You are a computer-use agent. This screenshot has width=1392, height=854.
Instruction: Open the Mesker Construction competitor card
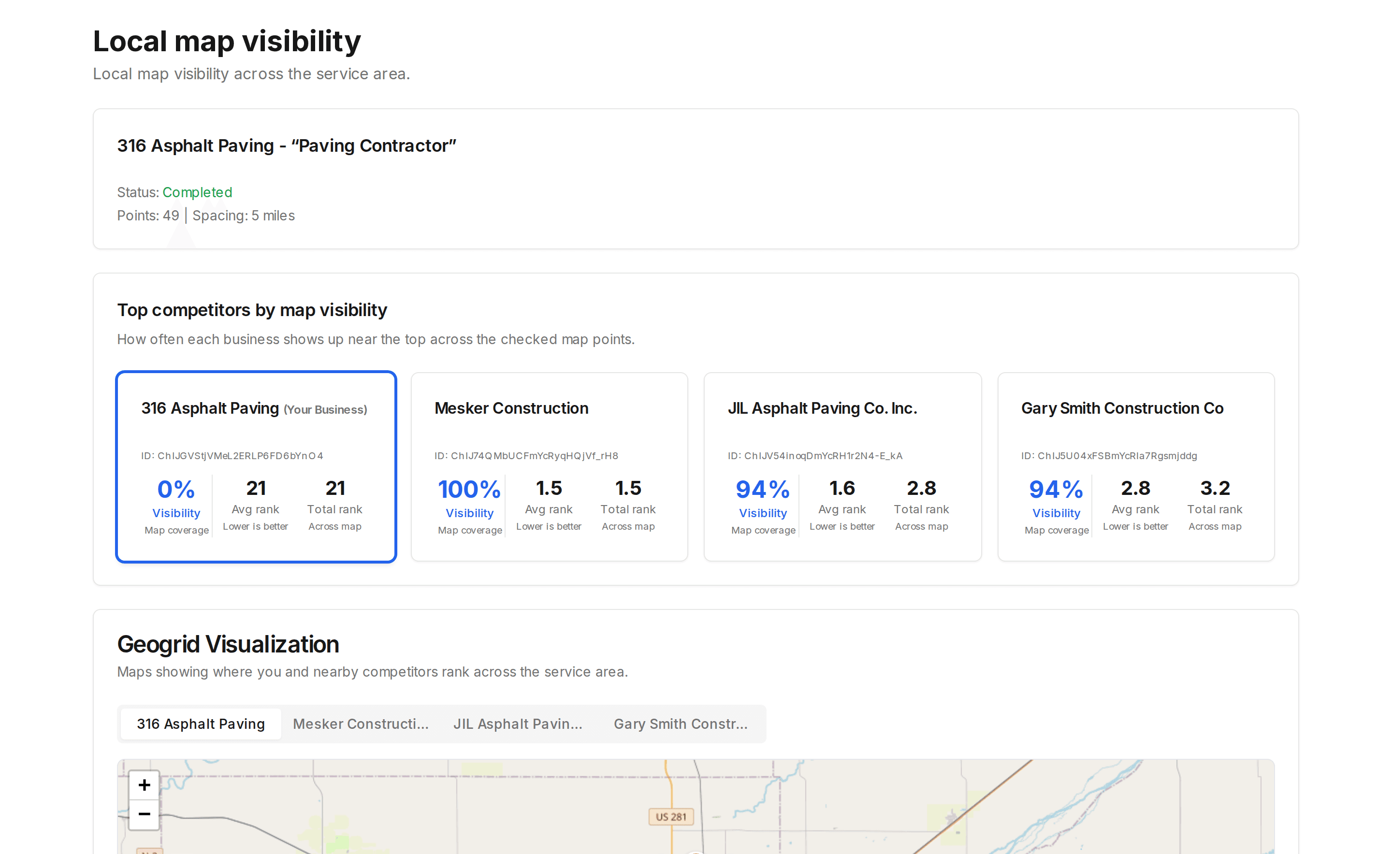pyautogui.click(x=549, y=466)
